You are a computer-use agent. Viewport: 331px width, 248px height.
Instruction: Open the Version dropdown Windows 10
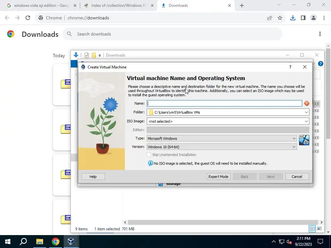222,147
